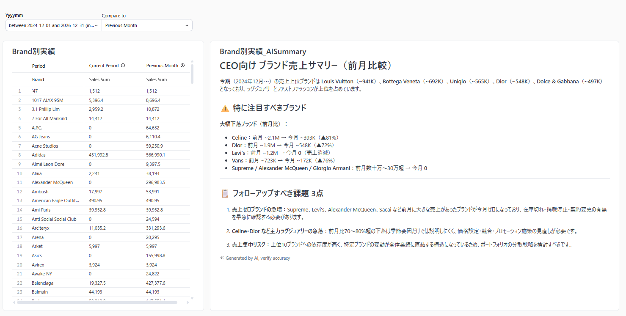
Task: Click the 296,983.5 Alexander McQueen value
Action: (156, 182)
